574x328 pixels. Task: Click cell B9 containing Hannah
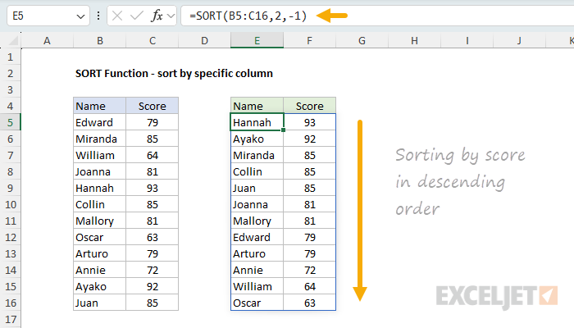99,188
